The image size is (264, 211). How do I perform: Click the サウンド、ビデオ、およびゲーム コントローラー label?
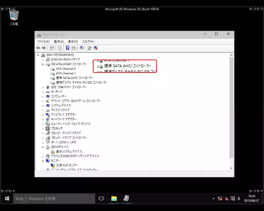pos(76,101)
